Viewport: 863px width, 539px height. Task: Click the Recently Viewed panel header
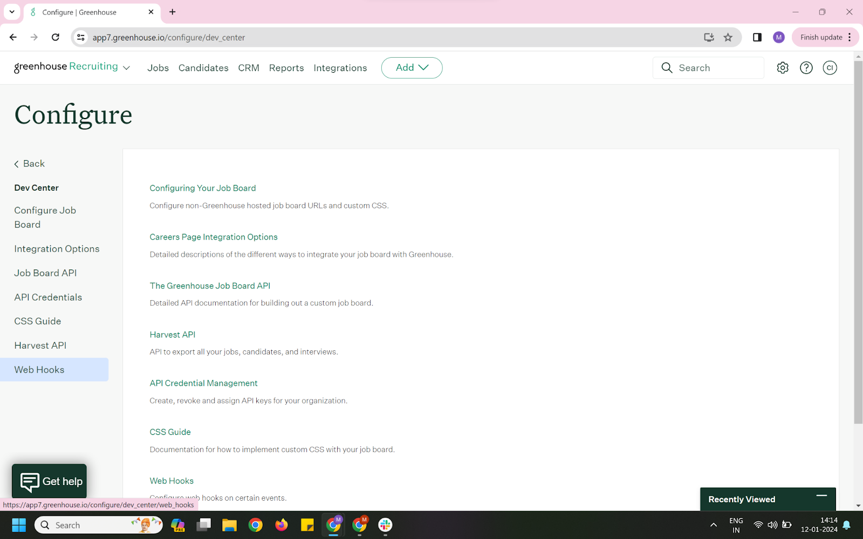pyautogui.click(x=768, y=499)
